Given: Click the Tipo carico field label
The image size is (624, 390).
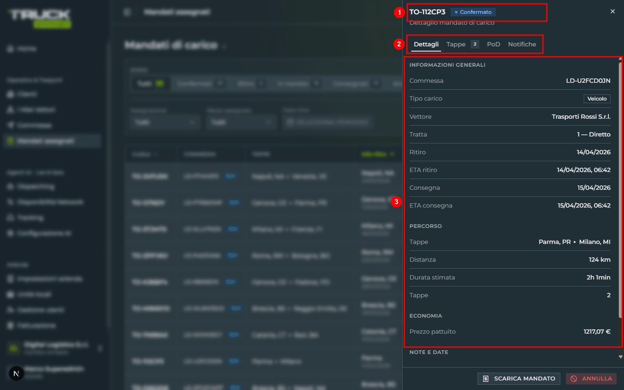Looking at the screenshot, I should pos(426,98).
